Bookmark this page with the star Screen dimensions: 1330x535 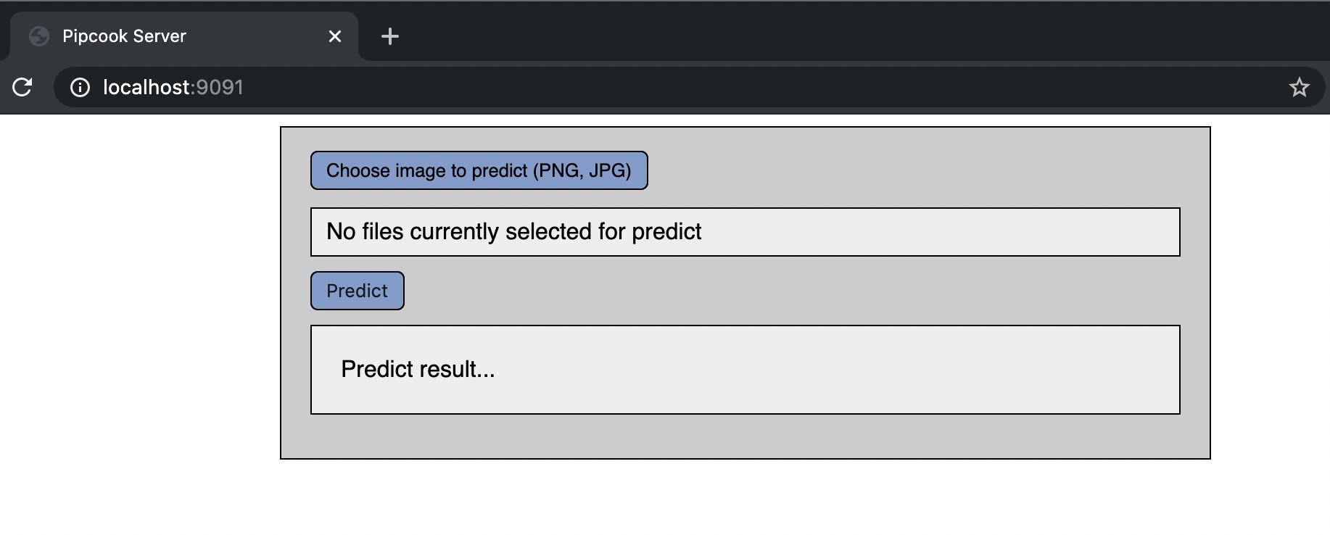[1299, 88]
